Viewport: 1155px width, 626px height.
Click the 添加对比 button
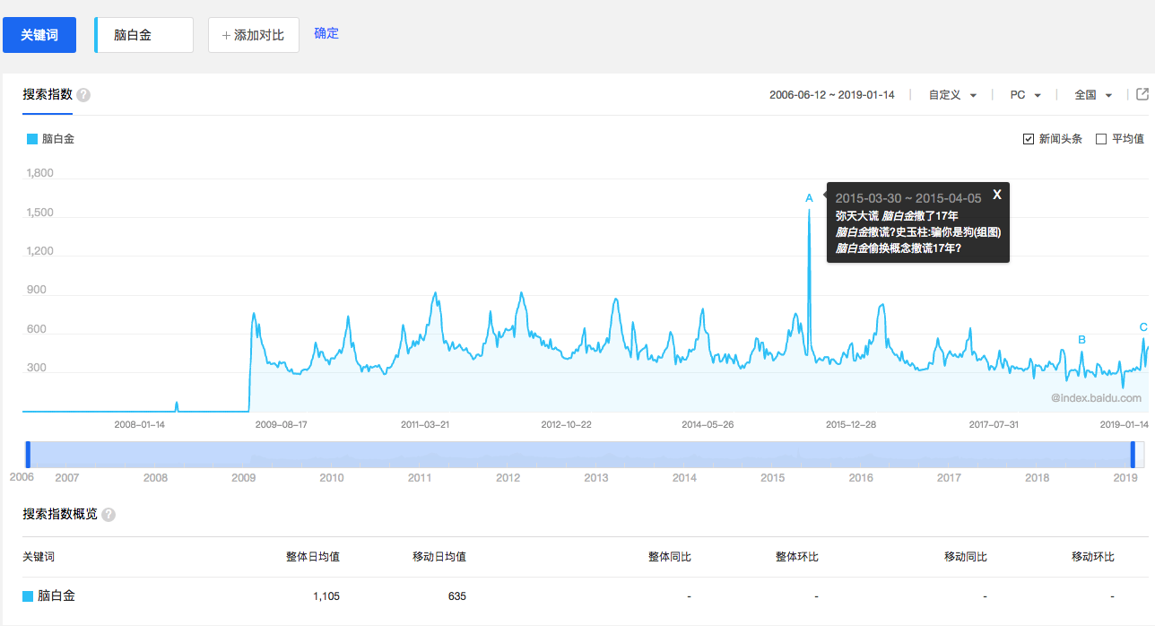(x=254, y=35)
